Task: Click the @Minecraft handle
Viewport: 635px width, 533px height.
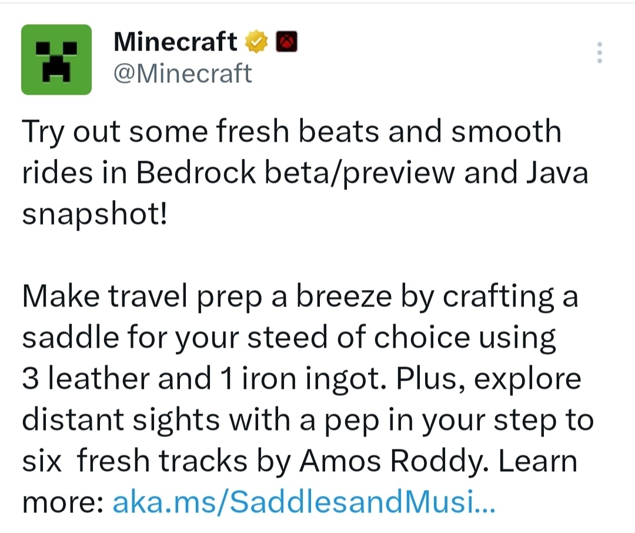Action: pos(183,74)
